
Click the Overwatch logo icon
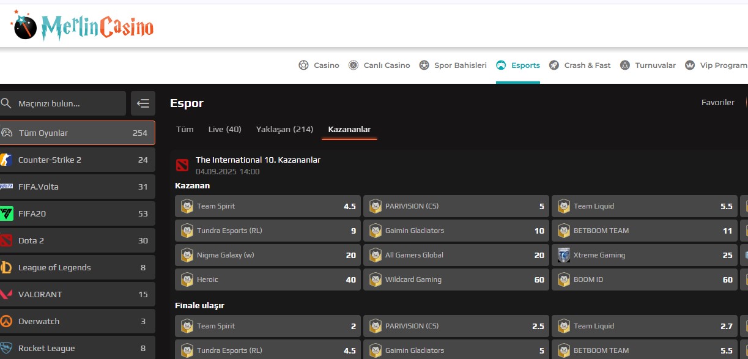click(x=6, y=321)
